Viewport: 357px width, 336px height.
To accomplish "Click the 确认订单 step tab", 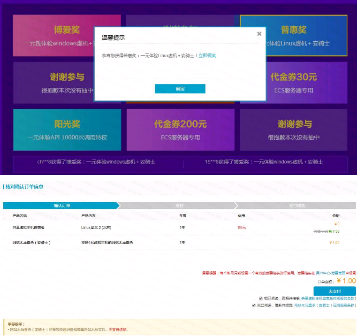I will click(x=61, y=206).
